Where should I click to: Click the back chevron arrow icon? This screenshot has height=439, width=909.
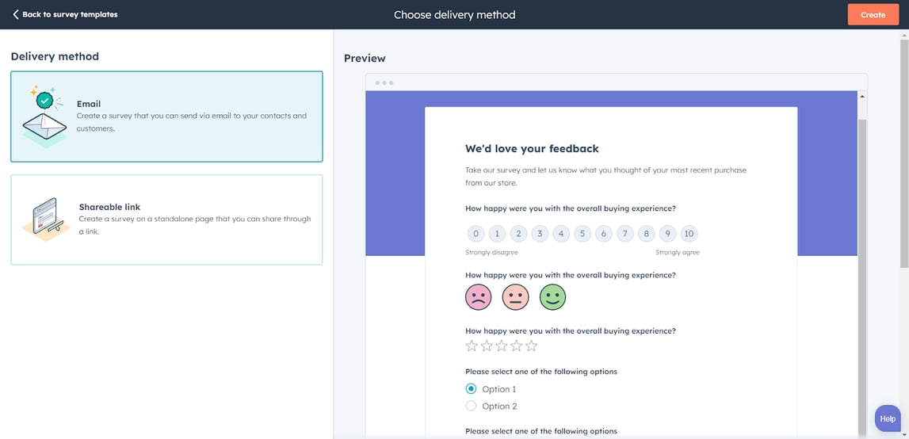16,14
